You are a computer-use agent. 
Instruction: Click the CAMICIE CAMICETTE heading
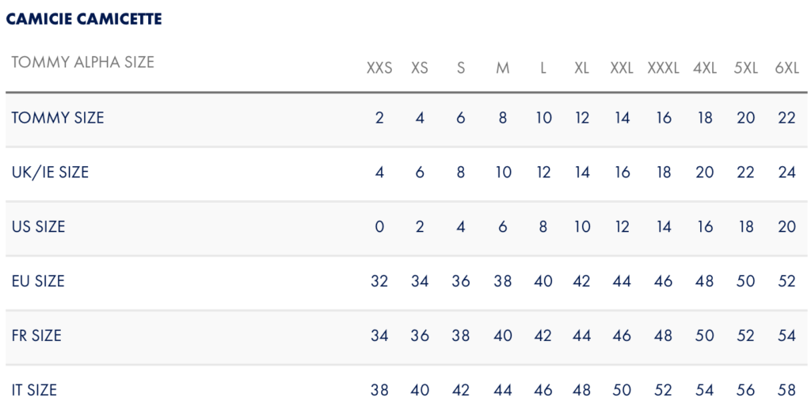tap(84, 19)
